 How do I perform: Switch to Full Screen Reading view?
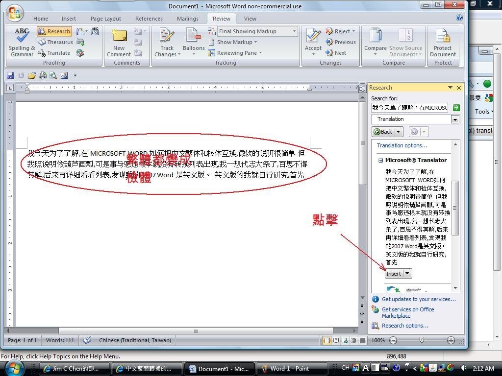tap(336, 341)
